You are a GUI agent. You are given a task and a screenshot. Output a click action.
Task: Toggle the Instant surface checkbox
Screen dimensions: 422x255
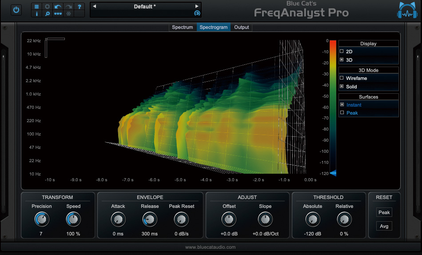point(342,104)
